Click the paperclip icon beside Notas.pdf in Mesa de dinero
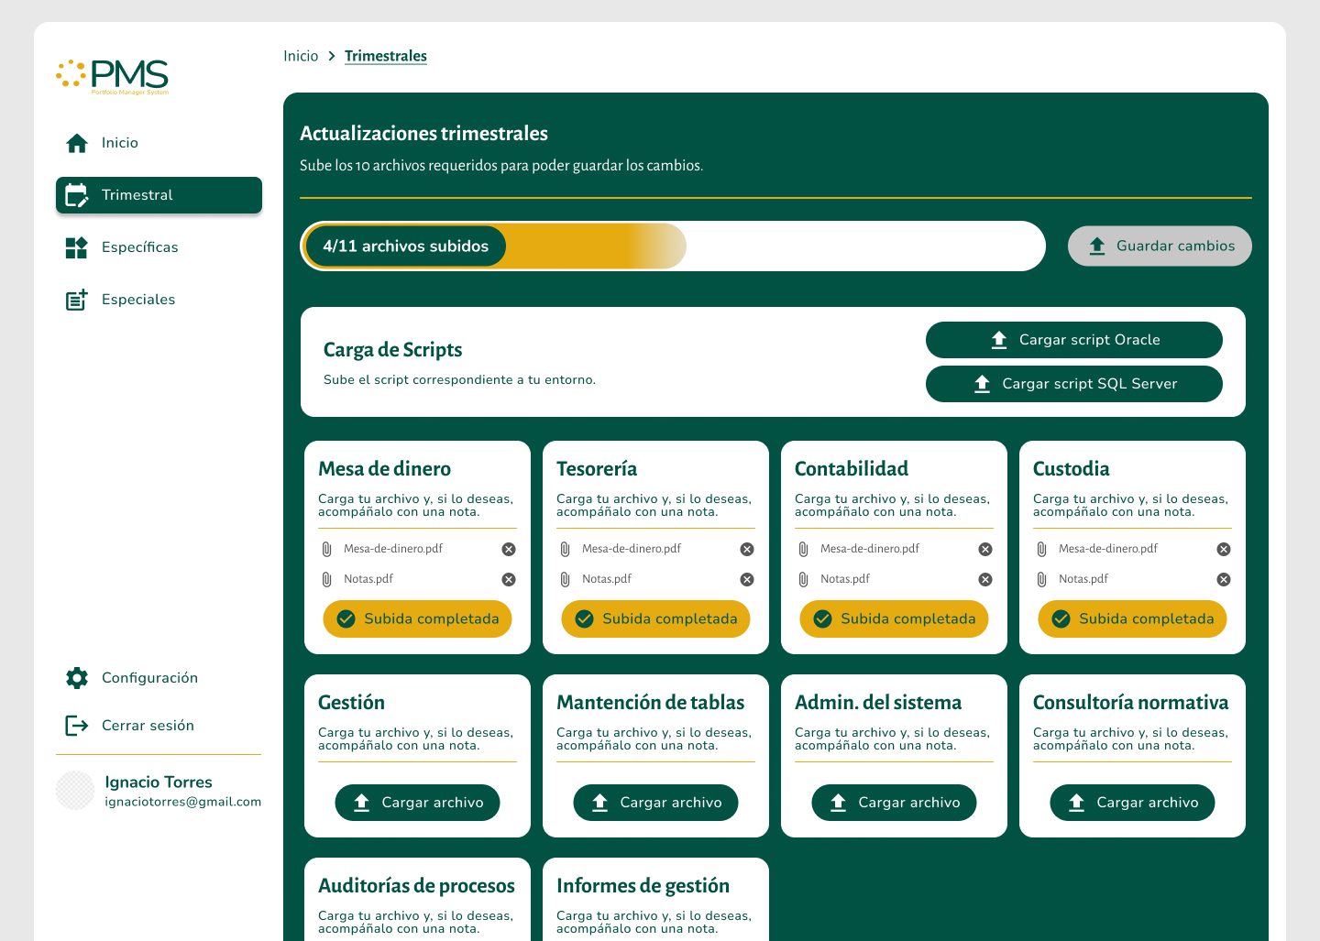 tap(326, 579)
